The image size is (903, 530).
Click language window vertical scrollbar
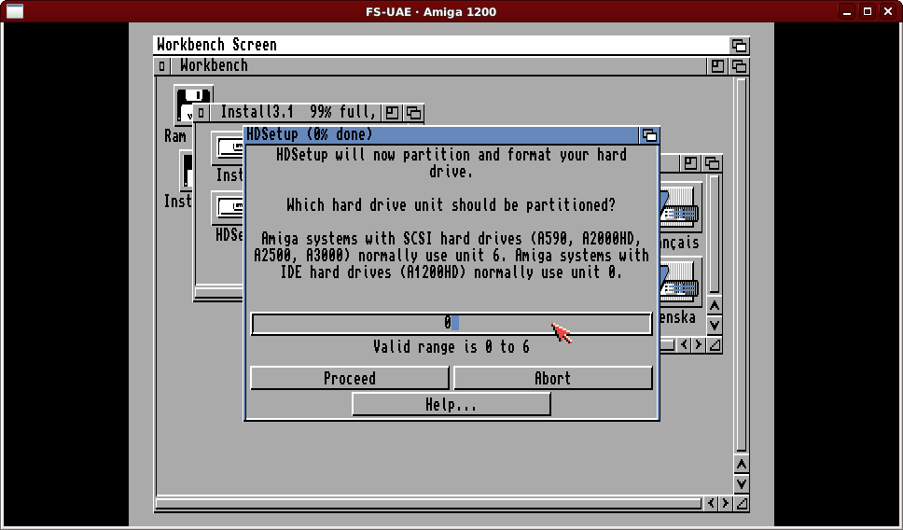pos(715,234)
